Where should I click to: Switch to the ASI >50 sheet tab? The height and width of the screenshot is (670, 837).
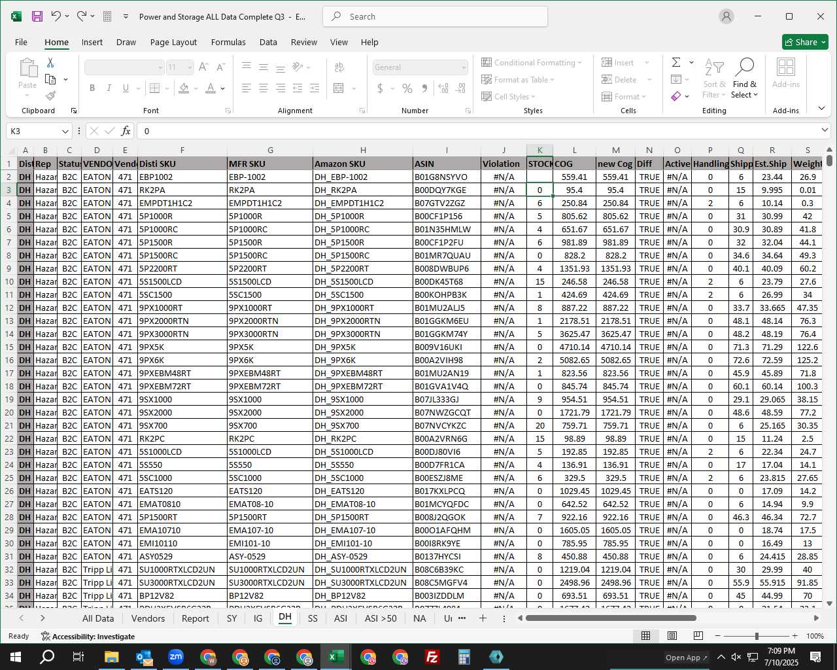tap(381, 618)
